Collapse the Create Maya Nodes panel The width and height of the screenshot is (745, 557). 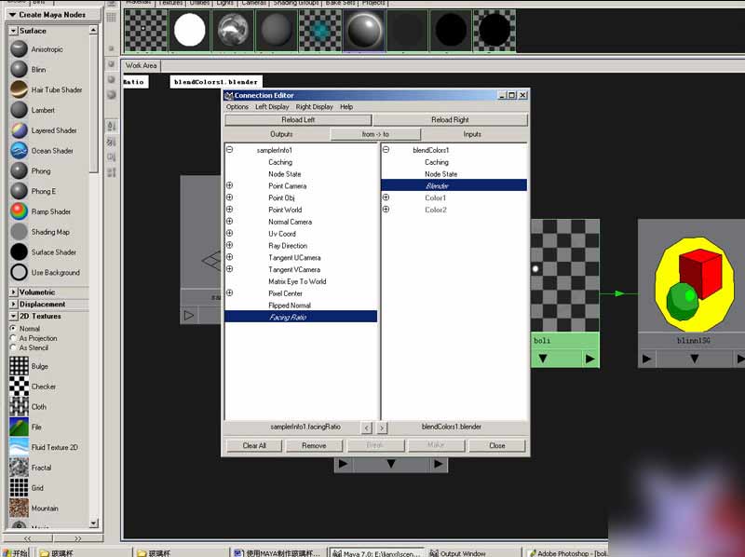tap(12, 15)
